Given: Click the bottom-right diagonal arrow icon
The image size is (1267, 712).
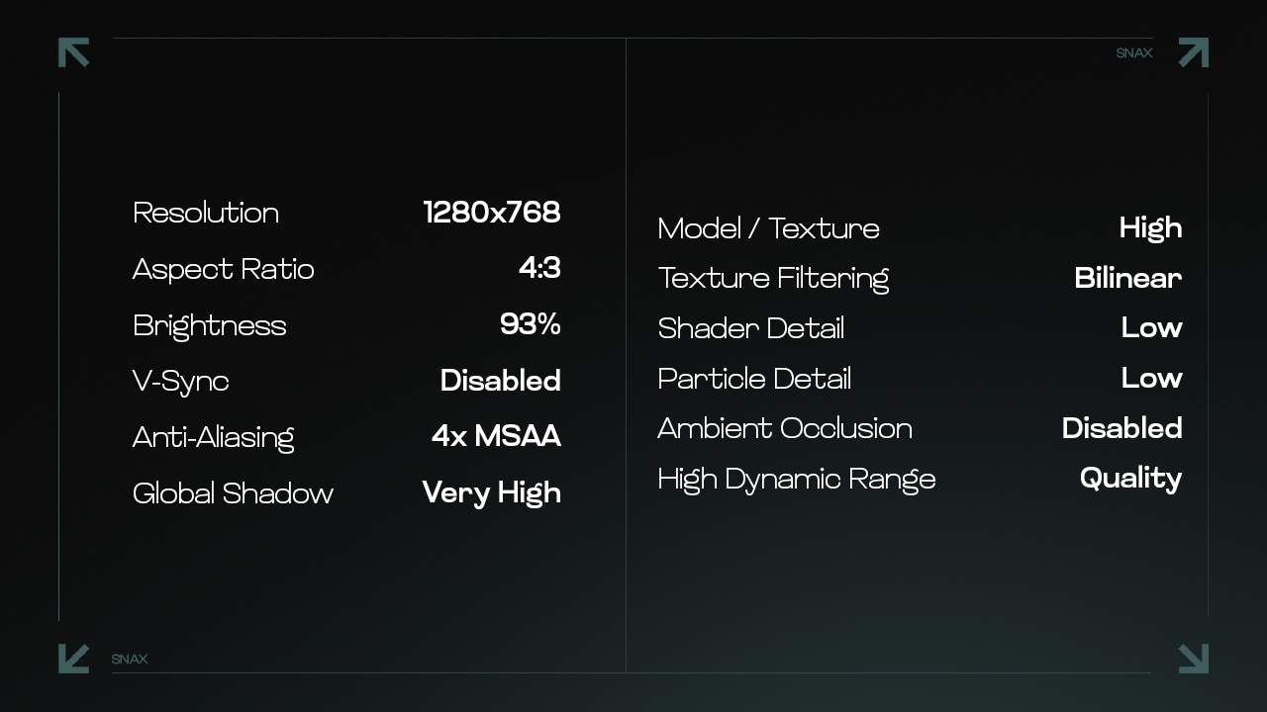Looking at the screenshot, I should (x=1193, y=659).
